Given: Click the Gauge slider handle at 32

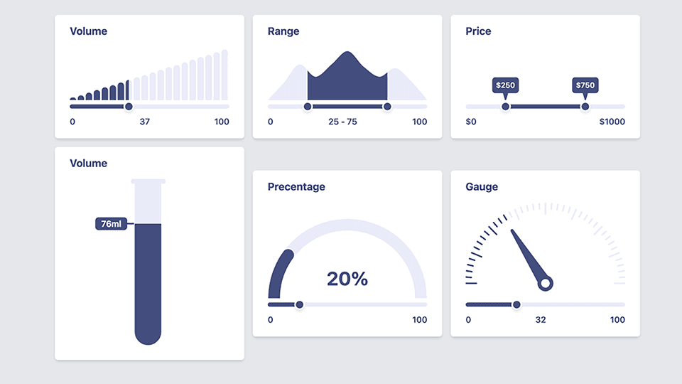Looking at the screenshot, I should point(516,304).
